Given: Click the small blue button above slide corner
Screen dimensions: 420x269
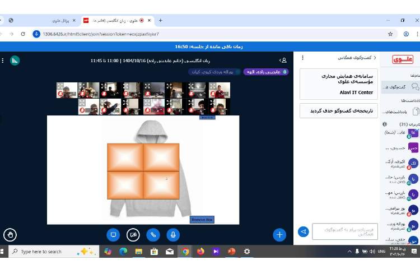Looking at the screenshot, I should click(207, 117).
